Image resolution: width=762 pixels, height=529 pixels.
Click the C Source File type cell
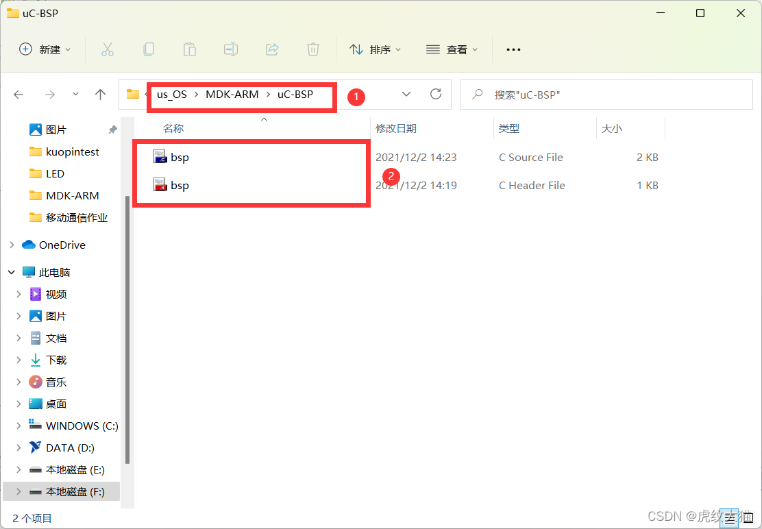(x=530, y=158)
